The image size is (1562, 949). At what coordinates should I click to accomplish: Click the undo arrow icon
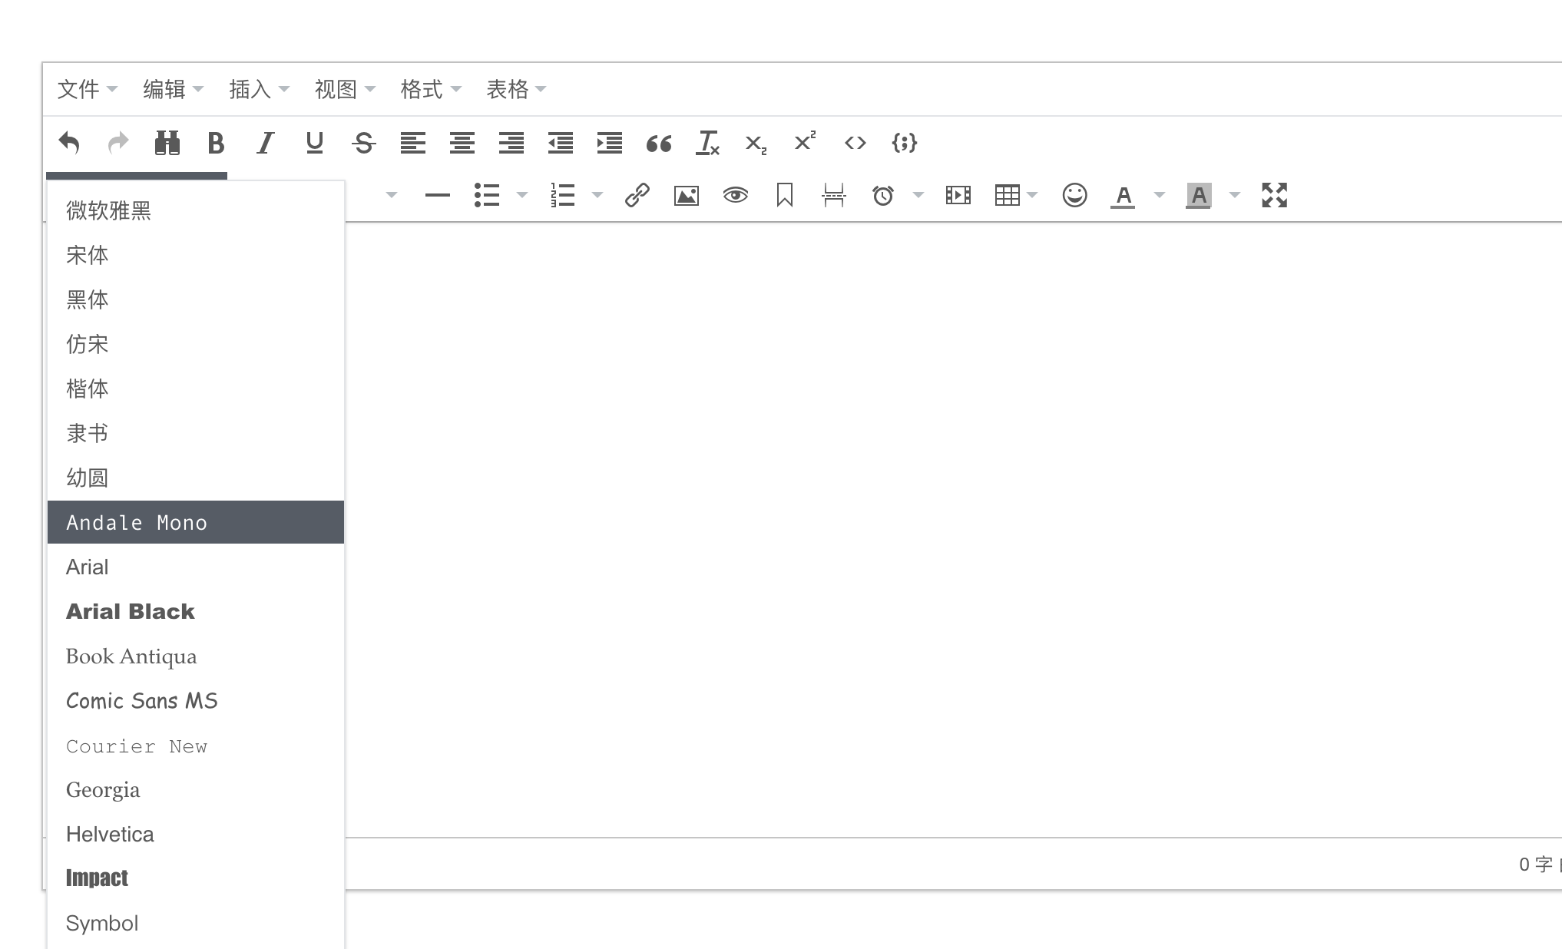click(69, 143)
